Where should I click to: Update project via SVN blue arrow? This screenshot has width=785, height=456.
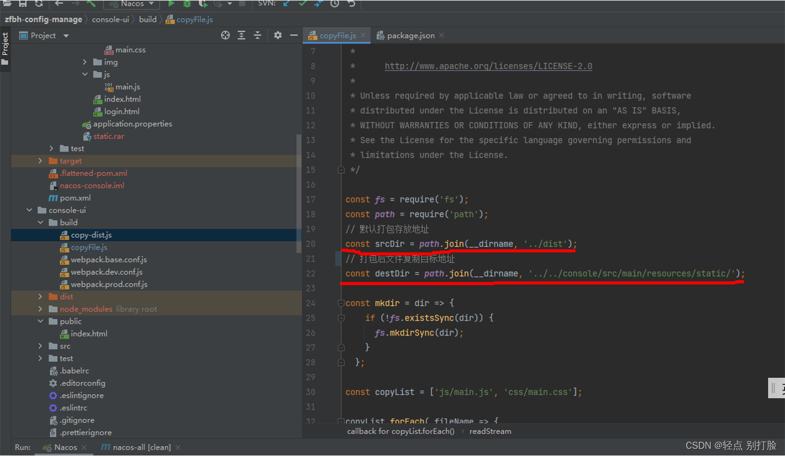pyautogui.click(x=287, y=3)
